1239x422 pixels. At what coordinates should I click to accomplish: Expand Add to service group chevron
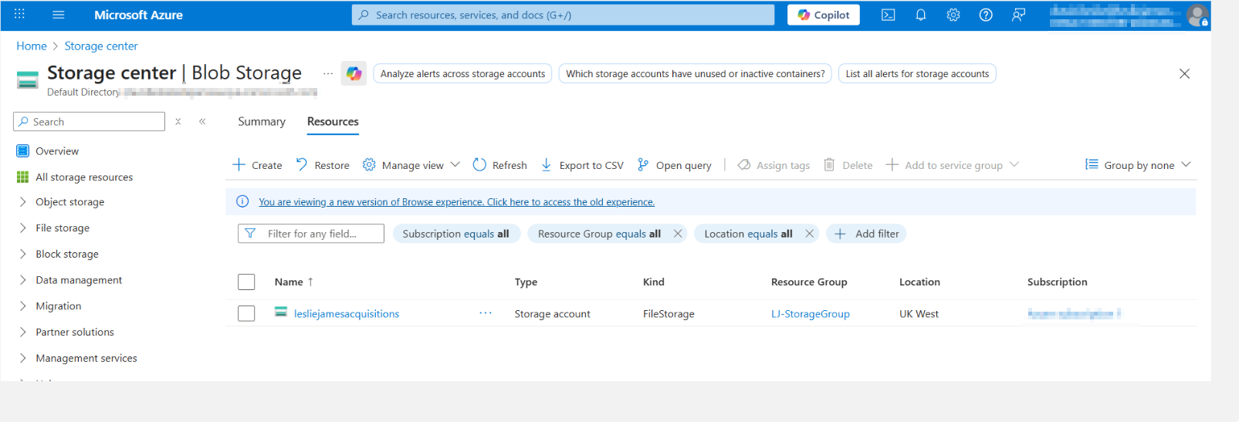click(1014, 164)
